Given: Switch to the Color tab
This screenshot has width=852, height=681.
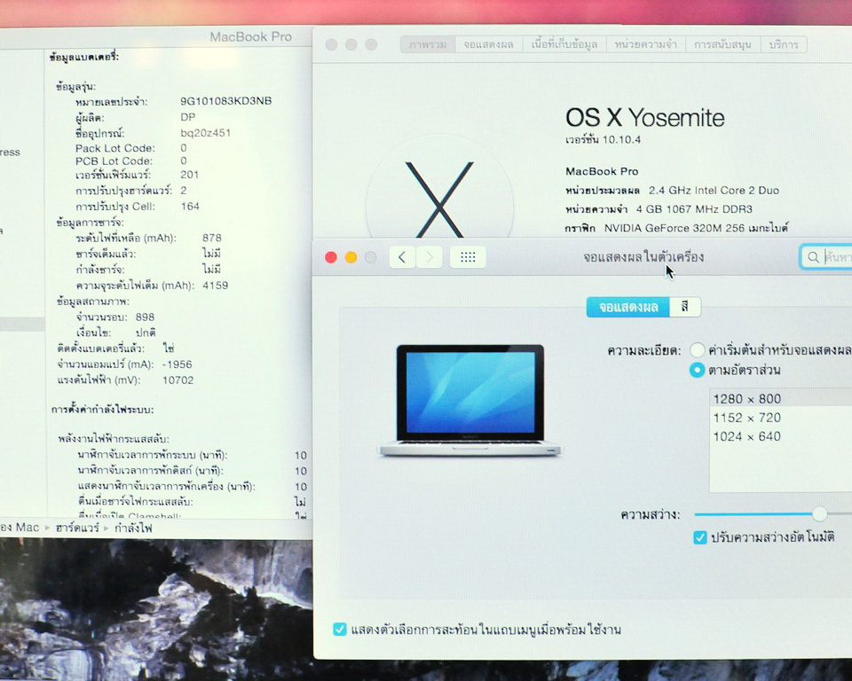Looking at the screenshot, I should tap(684, 308).
